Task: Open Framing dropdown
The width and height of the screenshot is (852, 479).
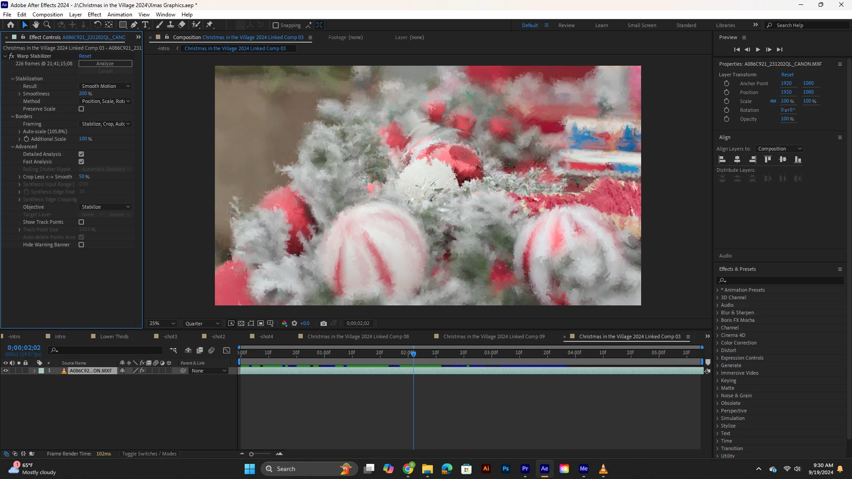Action: 106,124
